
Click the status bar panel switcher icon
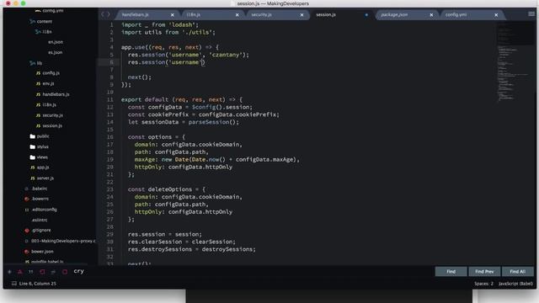[x=14, y=284]
